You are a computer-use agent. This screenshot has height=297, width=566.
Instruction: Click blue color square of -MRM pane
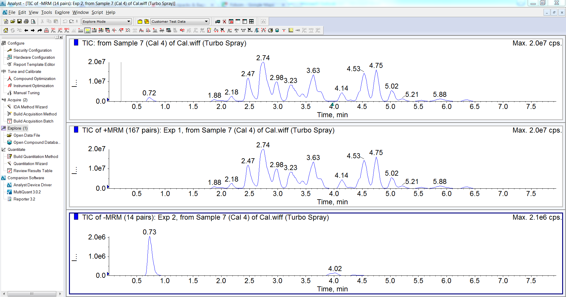76,217
